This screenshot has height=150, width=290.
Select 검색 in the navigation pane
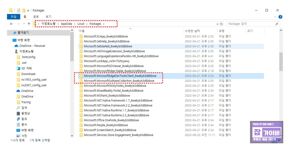(x=24, y=108)
